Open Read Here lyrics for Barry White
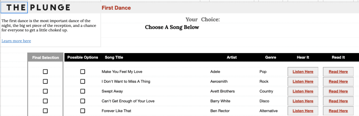Image resolution: width=359 pixels, height=116 pixels. 338,101
